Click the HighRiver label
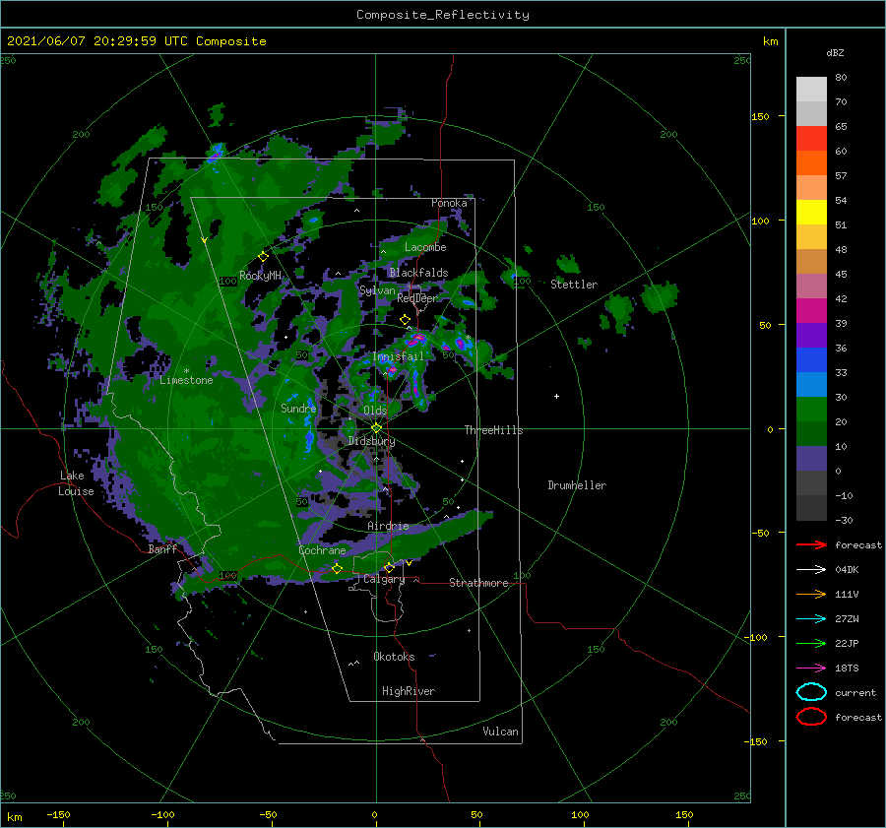The width and height of the screenshot is (886, 828). point(409,691)
